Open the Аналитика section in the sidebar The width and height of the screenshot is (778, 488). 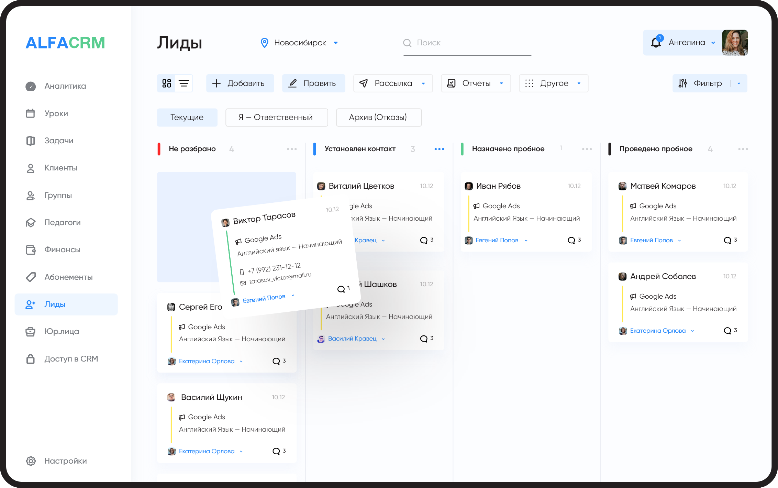[x=65, y=86]
